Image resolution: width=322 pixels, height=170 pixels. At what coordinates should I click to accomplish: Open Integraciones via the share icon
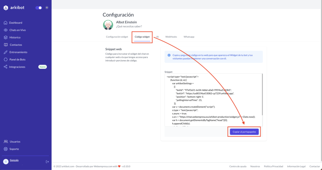[6, 67]
